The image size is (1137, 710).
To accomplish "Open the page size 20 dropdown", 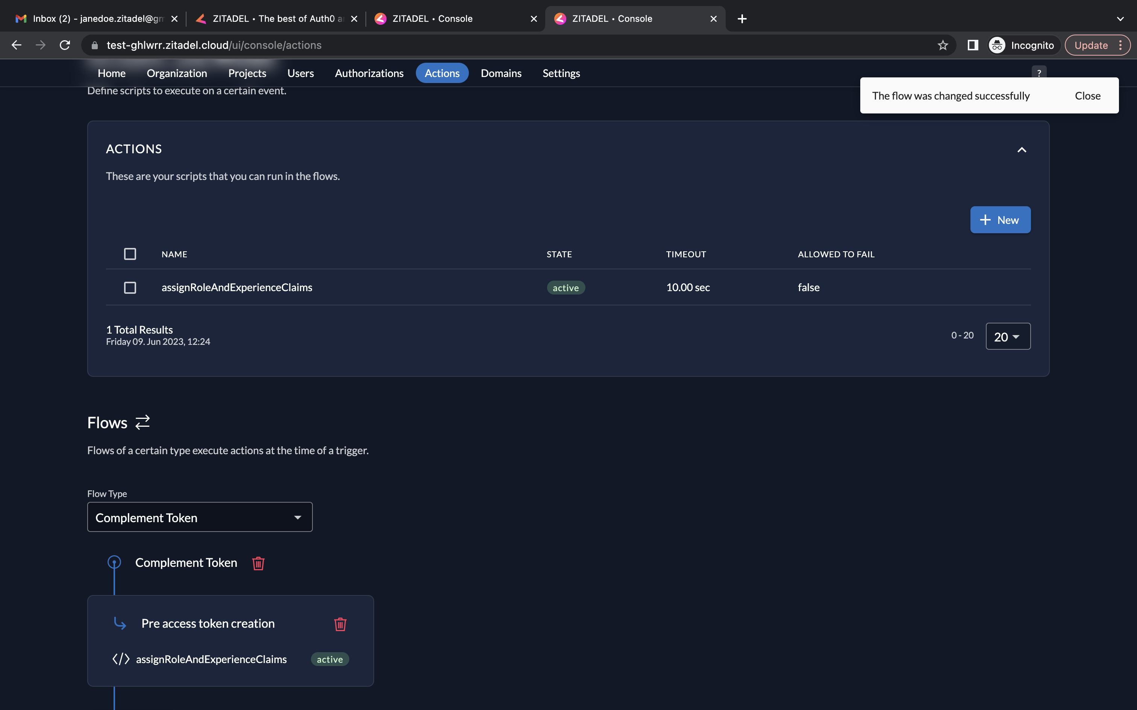I will (1007, 336).
